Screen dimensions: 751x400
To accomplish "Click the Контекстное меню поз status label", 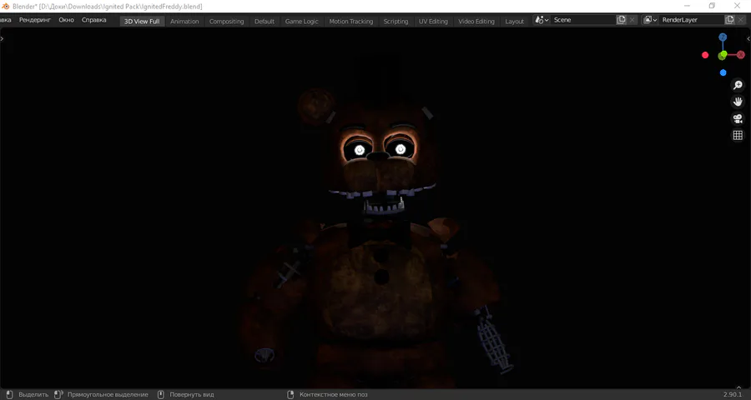I will 333,395.
